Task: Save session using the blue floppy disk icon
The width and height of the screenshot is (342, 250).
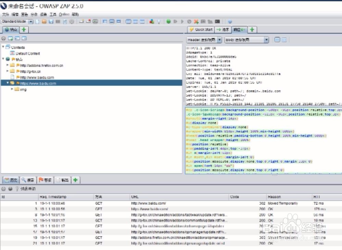Action: (x=51, y=22)
